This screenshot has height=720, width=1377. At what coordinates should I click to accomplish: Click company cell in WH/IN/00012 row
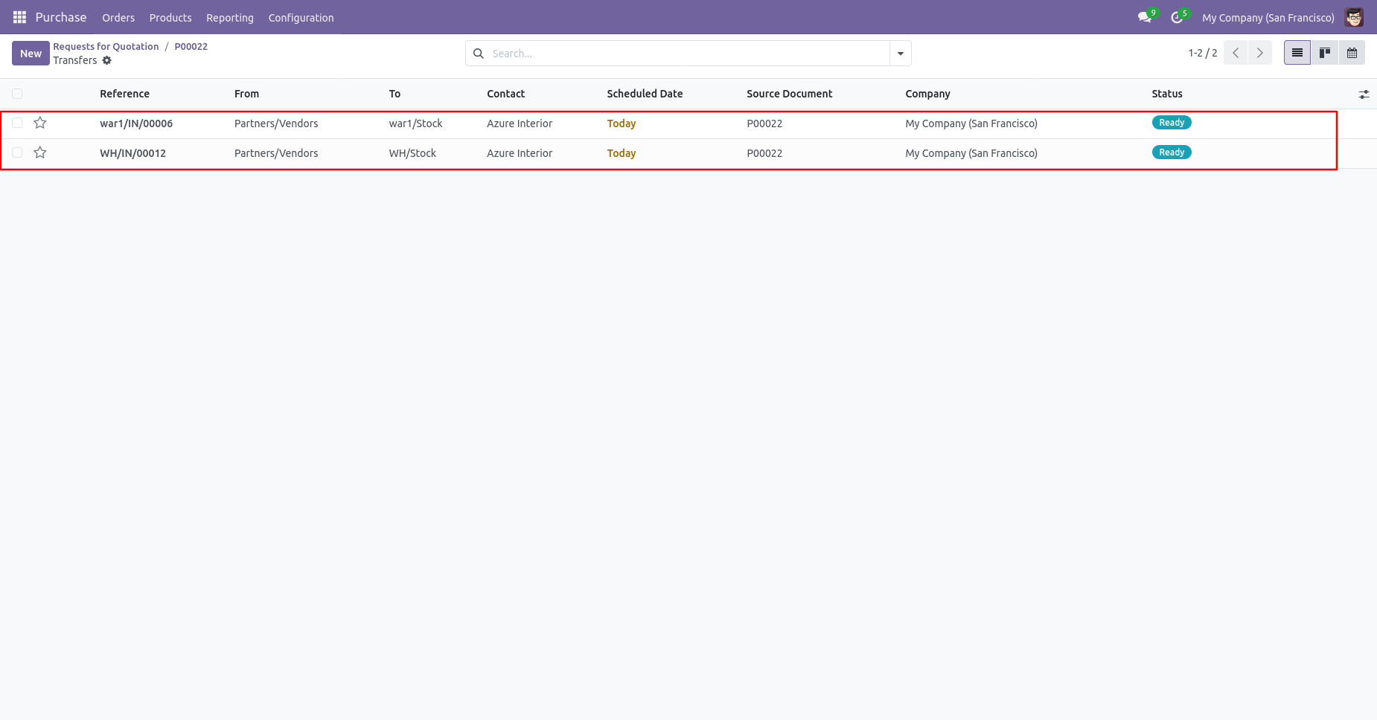(x=971, y=153)
